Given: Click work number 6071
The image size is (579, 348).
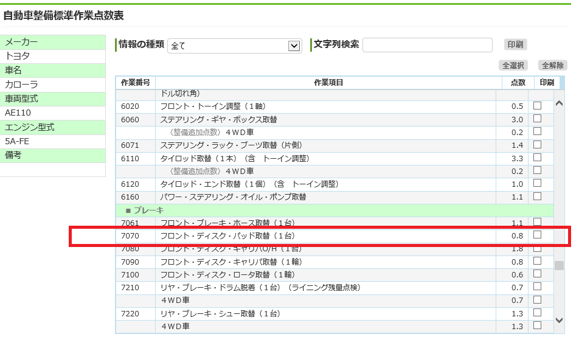Looking at the screenshot, I should click(x=130, y=145).
